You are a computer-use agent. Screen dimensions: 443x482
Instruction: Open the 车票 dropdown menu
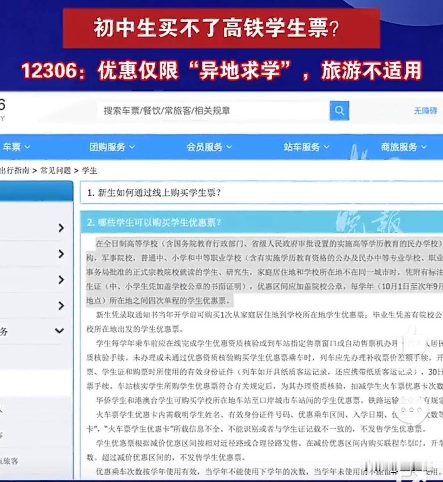(x=16, y=147)
